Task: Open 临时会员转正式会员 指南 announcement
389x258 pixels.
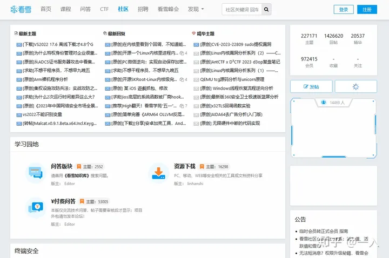Action: (x=324, y=231)
